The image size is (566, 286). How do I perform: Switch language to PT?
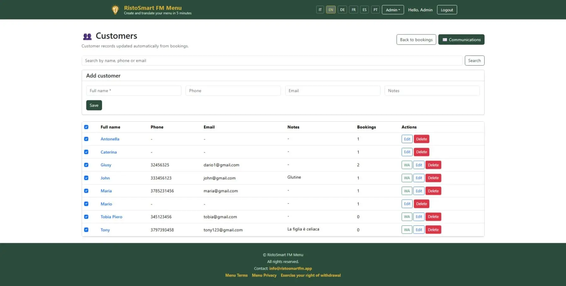coord(375,10)
